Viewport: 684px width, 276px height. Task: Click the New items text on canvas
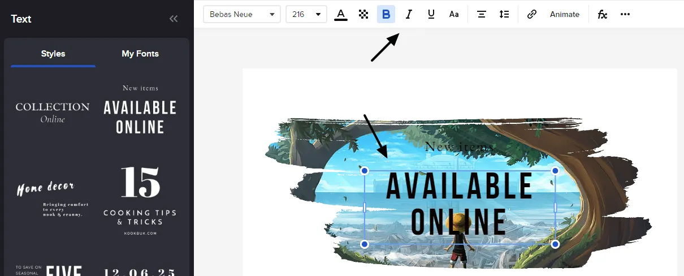(x=460, y=147)
